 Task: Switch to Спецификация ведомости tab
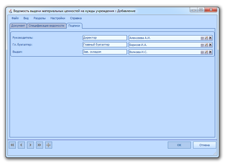coord(46,26)
